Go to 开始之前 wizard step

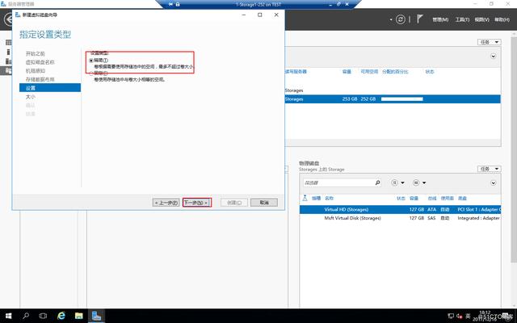pyautogui.click(x=36, y=54)
